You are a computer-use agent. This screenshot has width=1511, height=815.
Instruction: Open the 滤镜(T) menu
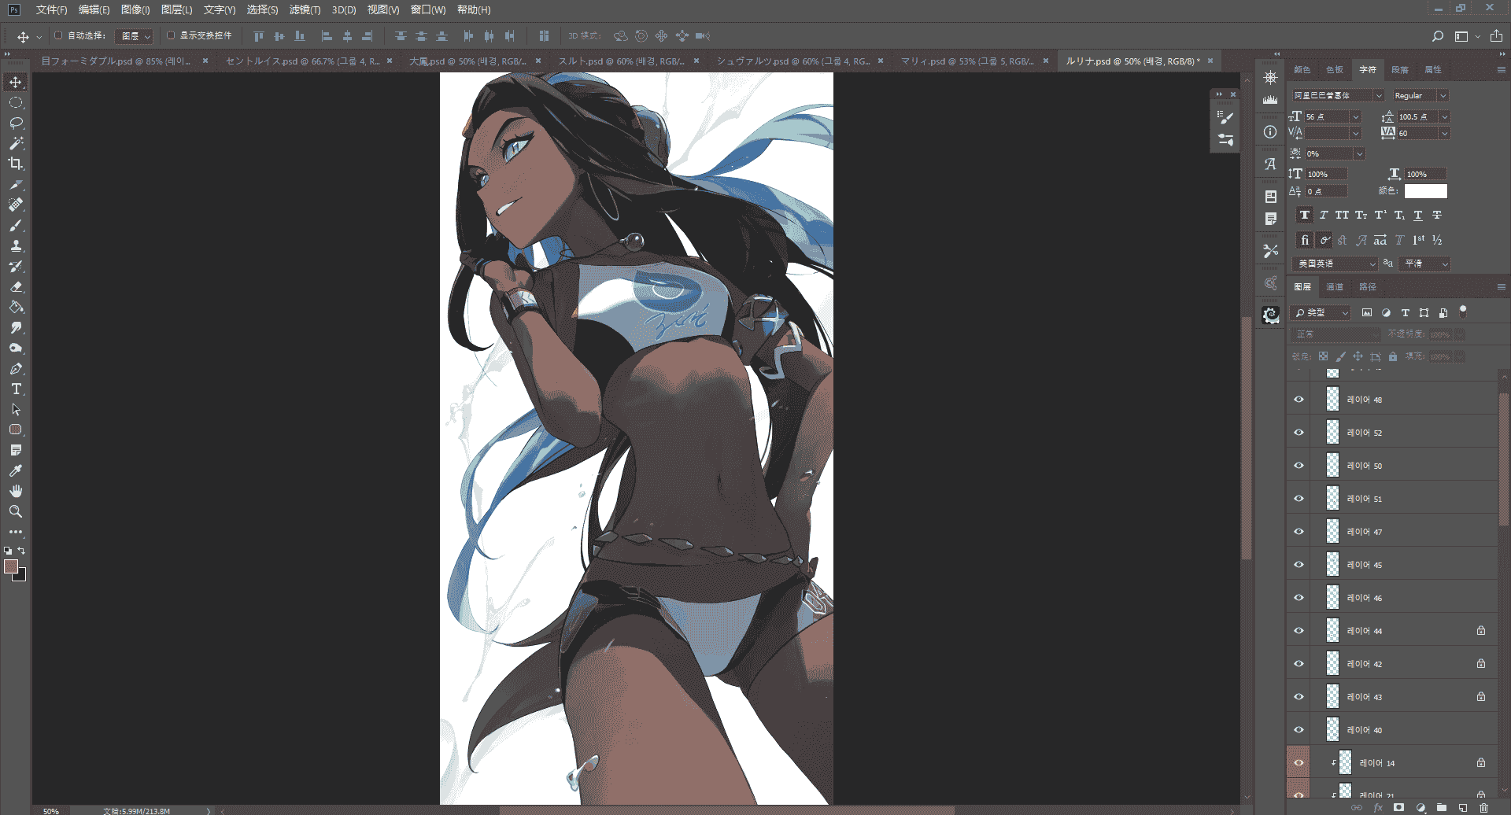305,10
